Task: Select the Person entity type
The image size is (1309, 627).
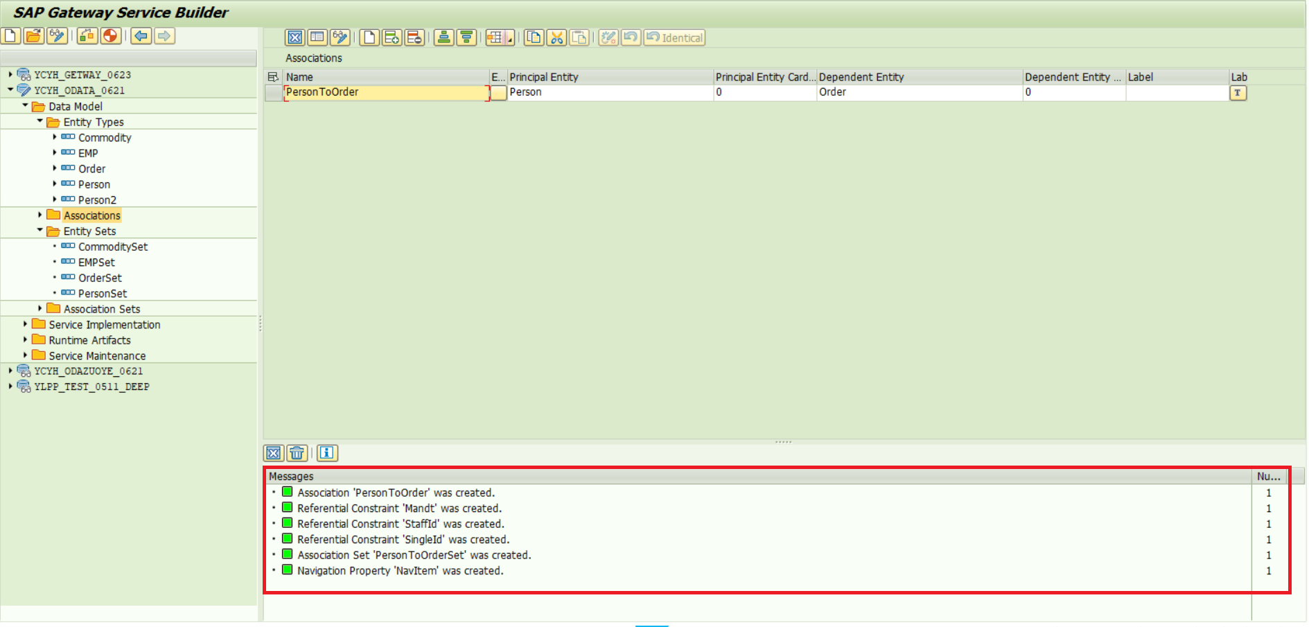Action: [x=94, y=184]
